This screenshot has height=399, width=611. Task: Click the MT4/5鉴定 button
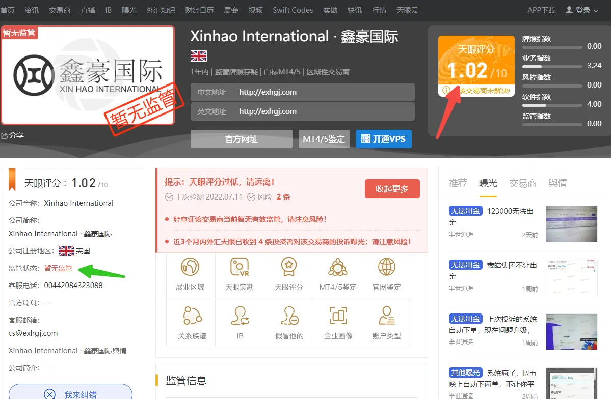click(324, 139)
